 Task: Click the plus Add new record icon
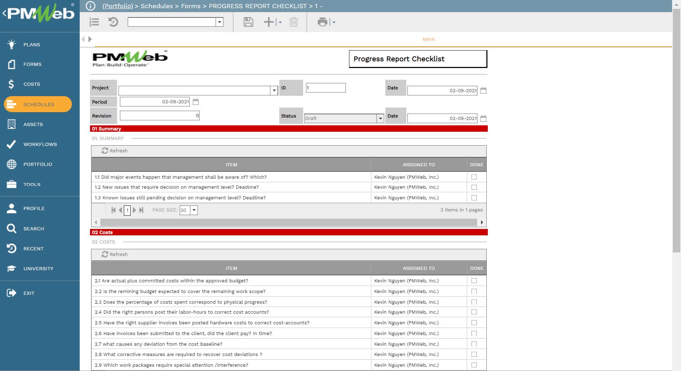tap(269, 22)
